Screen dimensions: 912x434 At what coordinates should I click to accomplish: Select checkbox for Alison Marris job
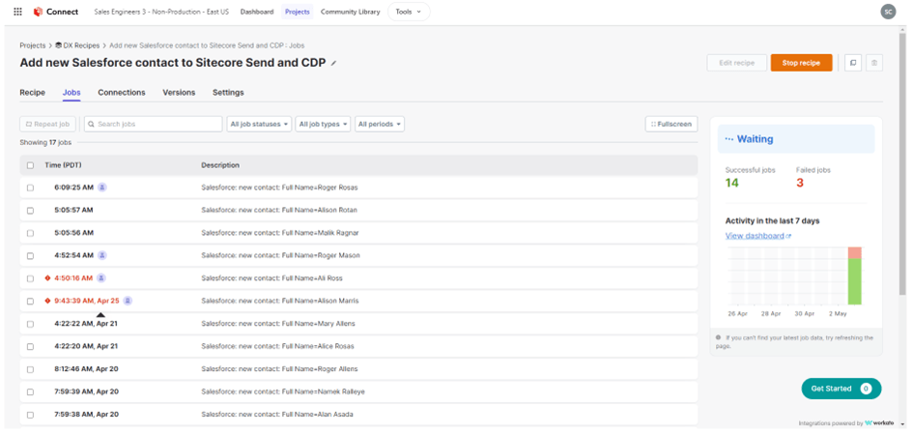[x=30, y=302]
